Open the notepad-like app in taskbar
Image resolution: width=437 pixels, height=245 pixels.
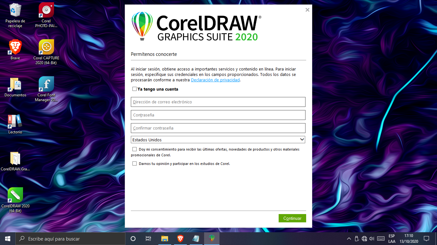click(196, 239)
